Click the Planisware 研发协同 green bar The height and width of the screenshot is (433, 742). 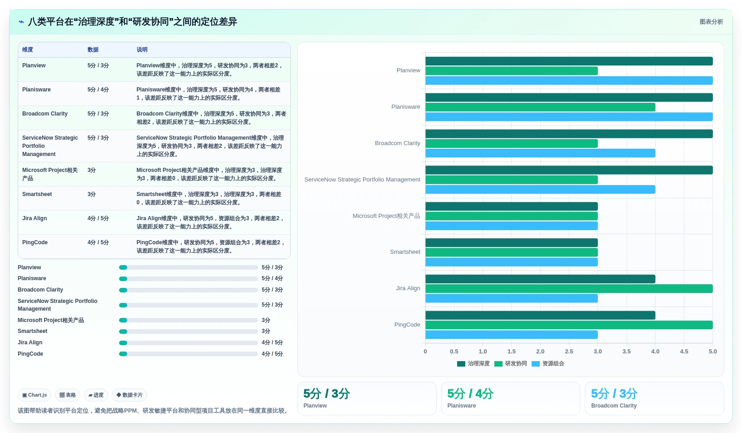540,107
